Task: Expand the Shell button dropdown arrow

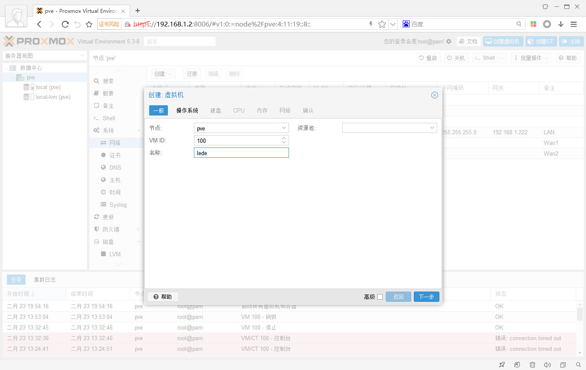Action: point(502,58)
